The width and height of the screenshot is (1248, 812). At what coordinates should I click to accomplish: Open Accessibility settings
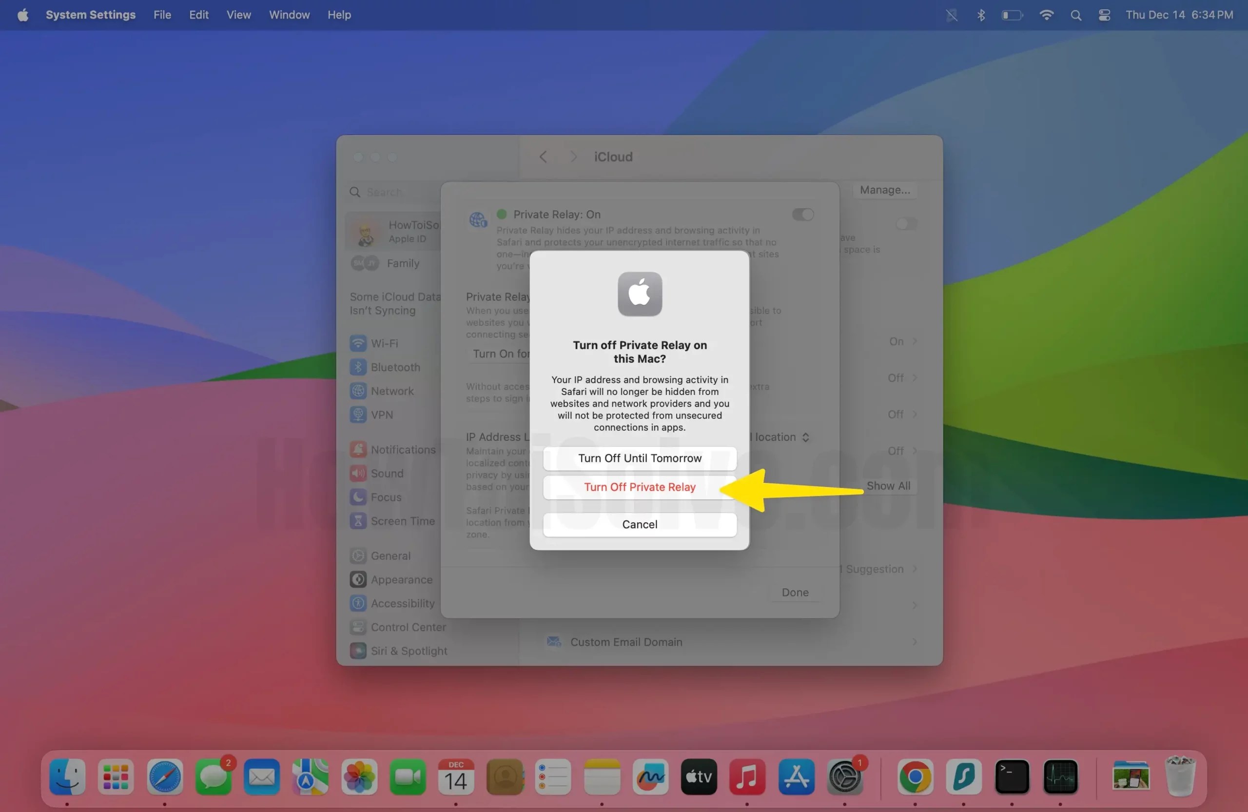[402, 603]
